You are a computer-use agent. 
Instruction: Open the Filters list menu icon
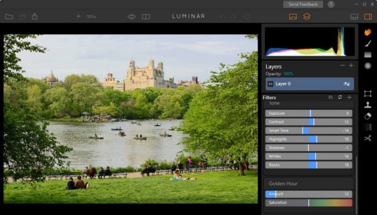pyautogui.click(x=330, y=98)
